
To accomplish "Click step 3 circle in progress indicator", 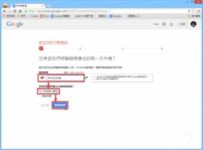I will [123, 49].
